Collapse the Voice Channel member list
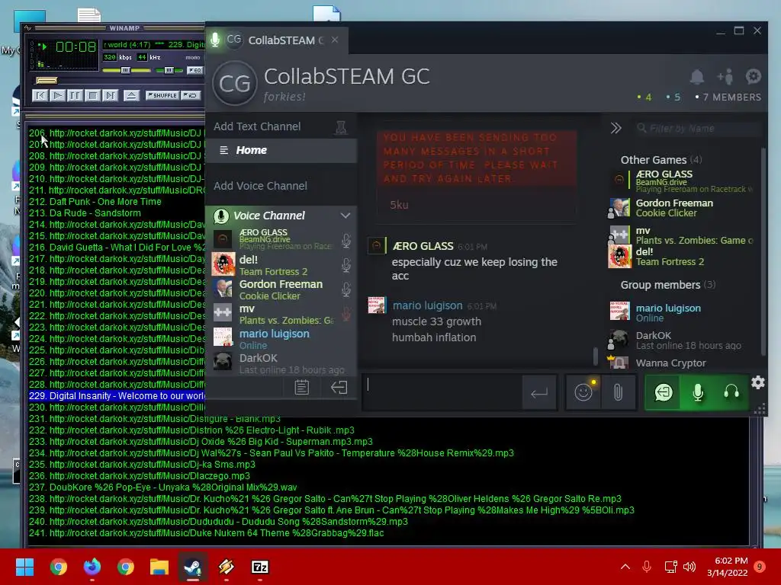 [x=346, y=216]
